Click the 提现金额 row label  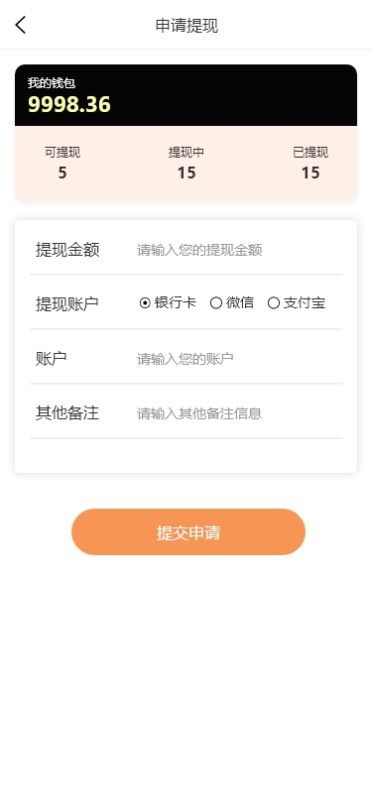tap(67, 250)
